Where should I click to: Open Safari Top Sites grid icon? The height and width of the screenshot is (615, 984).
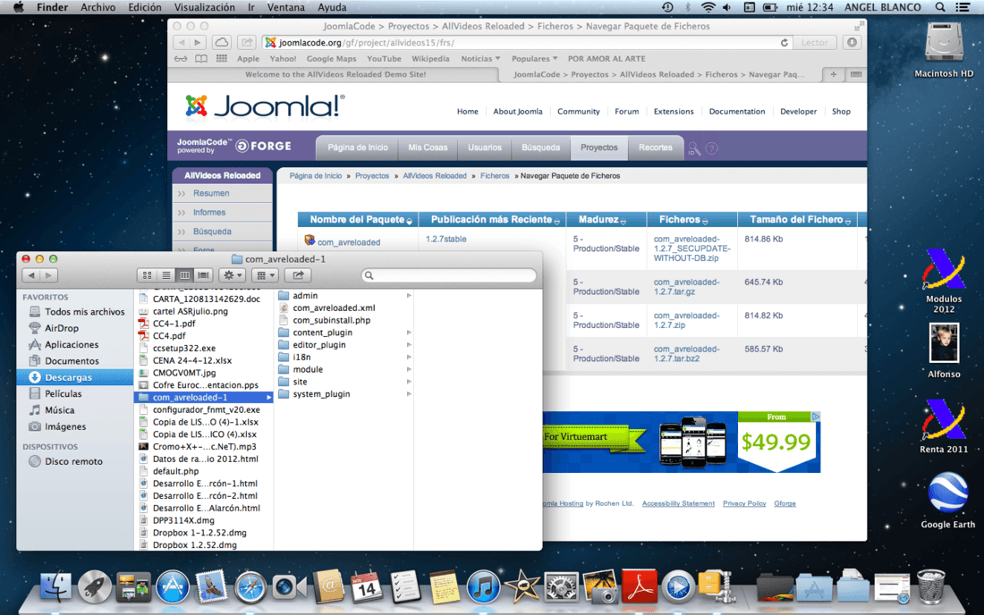click(x=222, y=58)
